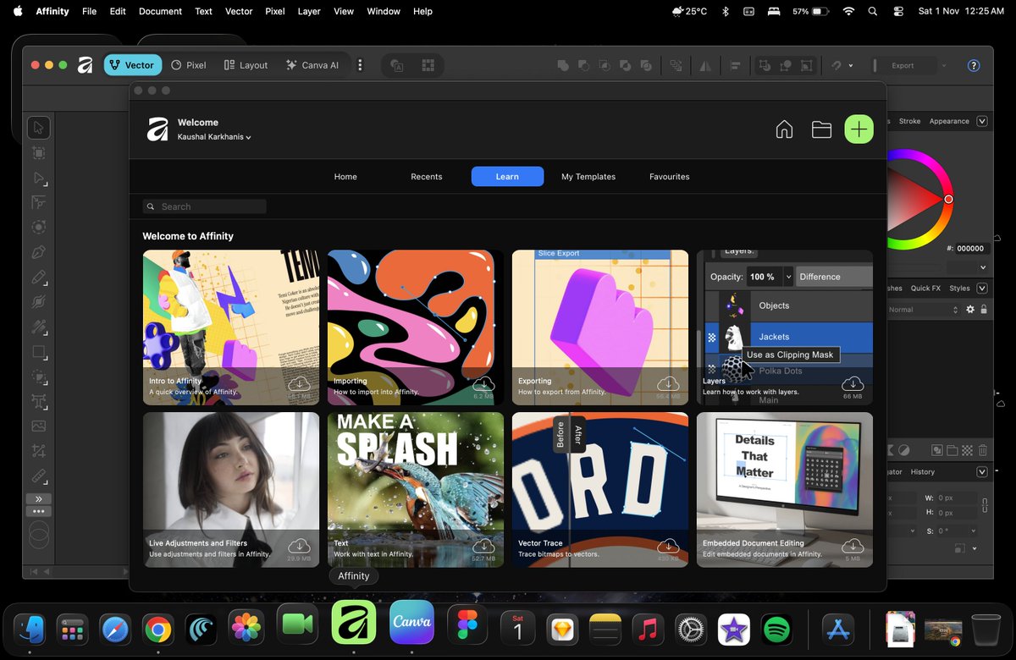Select the Learn tab
The height and width of the screenshot is (660, 1016).
coord(507,176)
